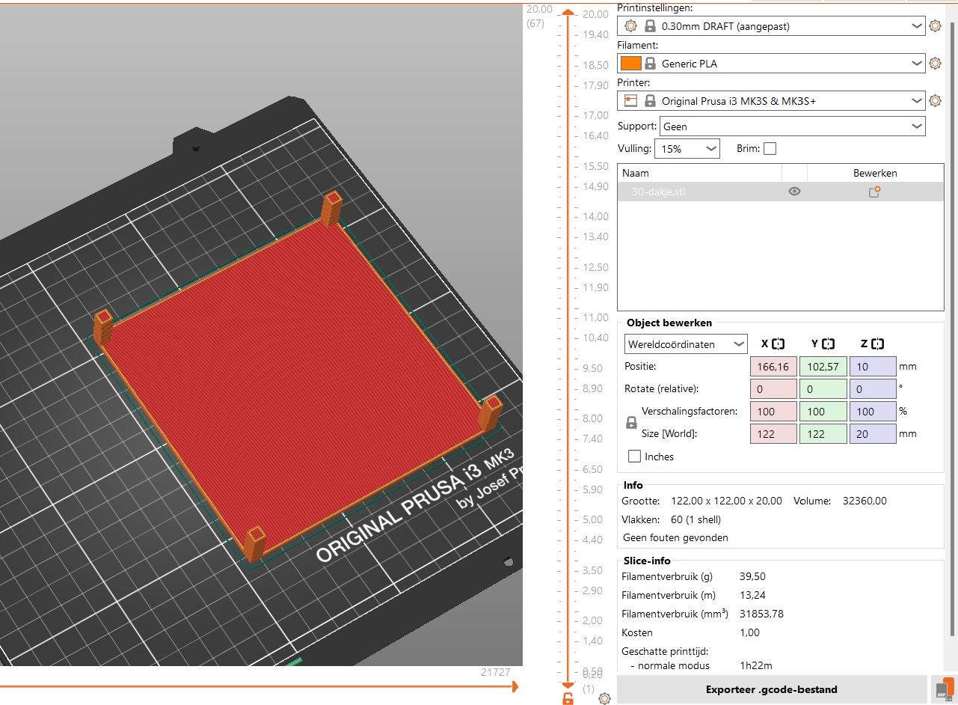The height and width of the screenshot is (705, 958).
Task: Expand the Support dropdown showing Geen
Action: [792, 126]
